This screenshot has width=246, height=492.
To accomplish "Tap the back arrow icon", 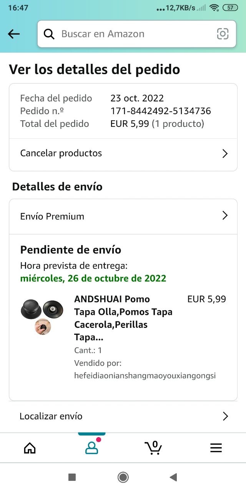I will pyautogui.click(x=14, y=34).
